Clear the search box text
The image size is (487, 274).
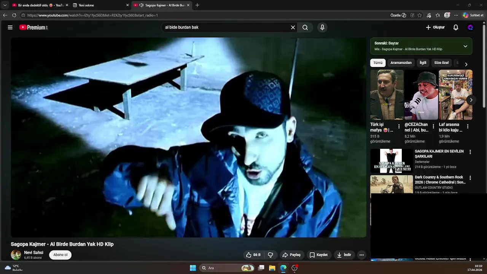pos(293,27)
